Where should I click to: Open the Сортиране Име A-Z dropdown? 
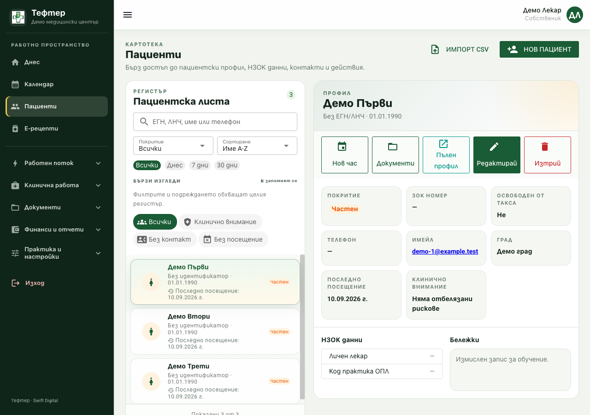click(257, 146)
